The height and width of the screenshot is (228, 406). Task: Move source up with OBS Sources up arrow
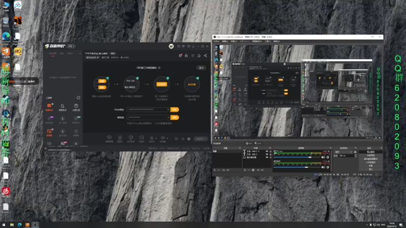tap(258, 170)
